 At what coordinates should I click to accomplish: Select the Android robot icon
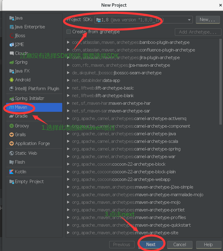(12, 80)
